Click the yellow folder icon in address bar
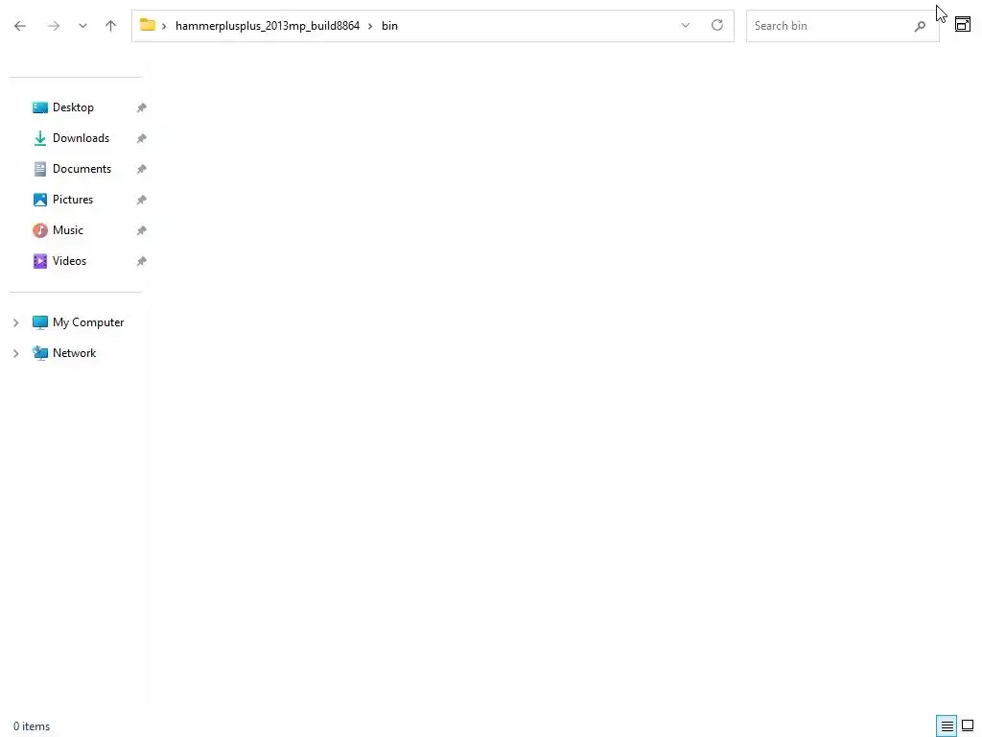Viewport: 982px width, 737px height. [x=147, y=25]
